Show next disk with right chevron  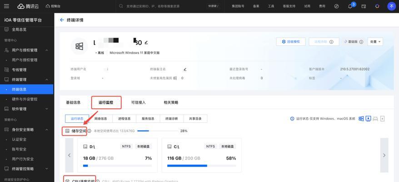click(384, 155)
